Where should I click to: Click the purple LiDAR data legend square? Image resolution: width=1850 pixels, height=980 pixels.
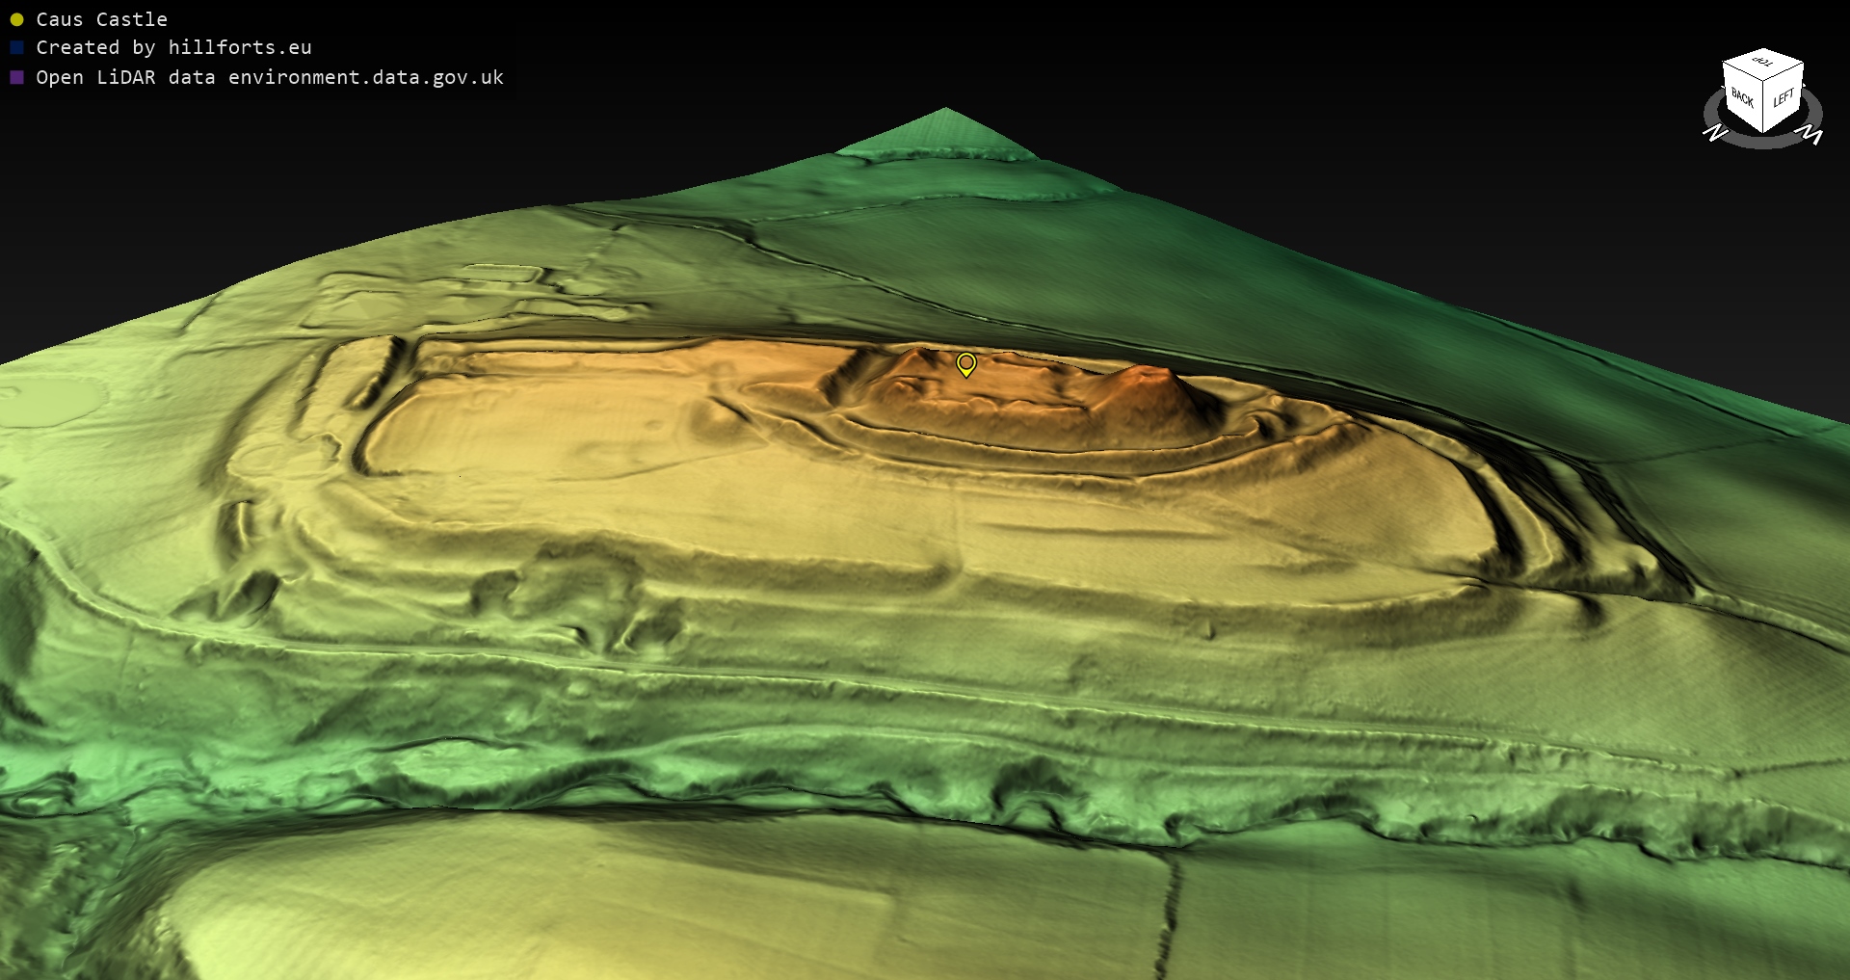[x=16, y=77]
